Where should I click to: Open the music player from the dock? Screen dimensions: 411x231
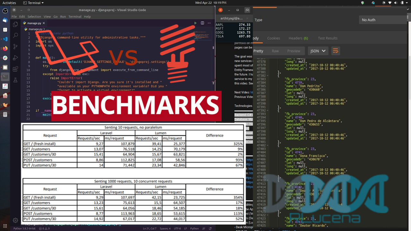coord(5,86)
